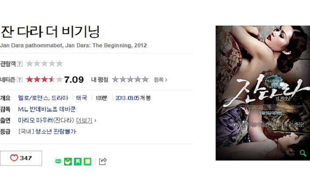Screen dimensions: 310x195
Task: Share via the green cafe cup icon
Action: click(x=68, y=161)
